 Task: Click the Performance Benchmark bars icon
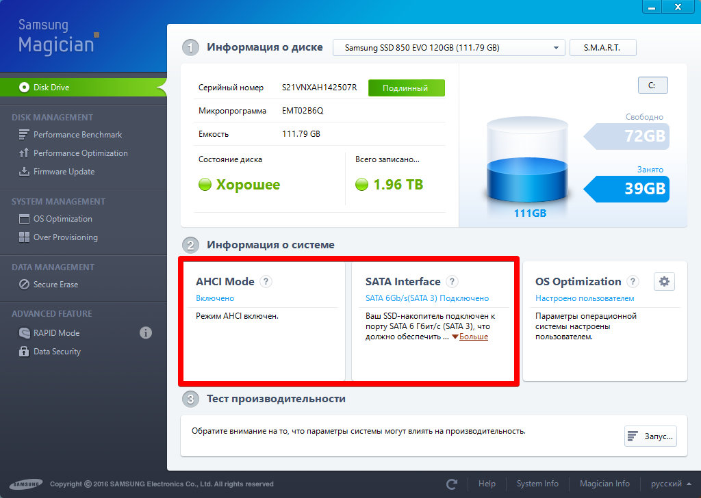click(x=24, y=135)
